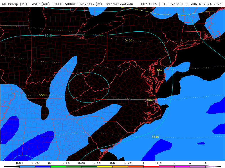Click the dark blue 0.05–0.1 legend swatch

tap(43, 167)
